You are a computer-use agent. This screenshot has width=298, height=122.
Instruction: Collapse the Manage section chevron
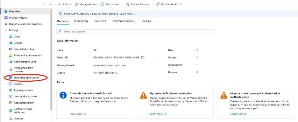pyautogui.click(x=6, y=30)
